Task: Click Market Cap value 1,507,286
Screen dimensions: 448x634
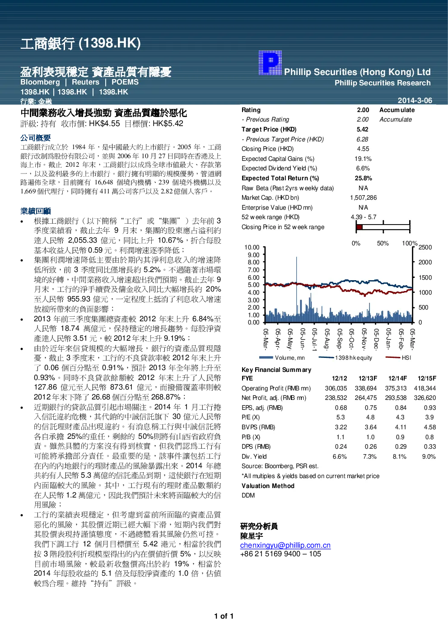Action: [364, 197]
